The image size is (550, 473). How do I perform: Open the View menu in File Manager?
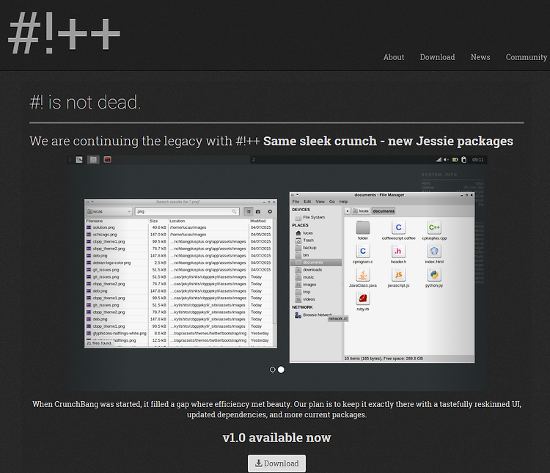[x=320, y=202]
